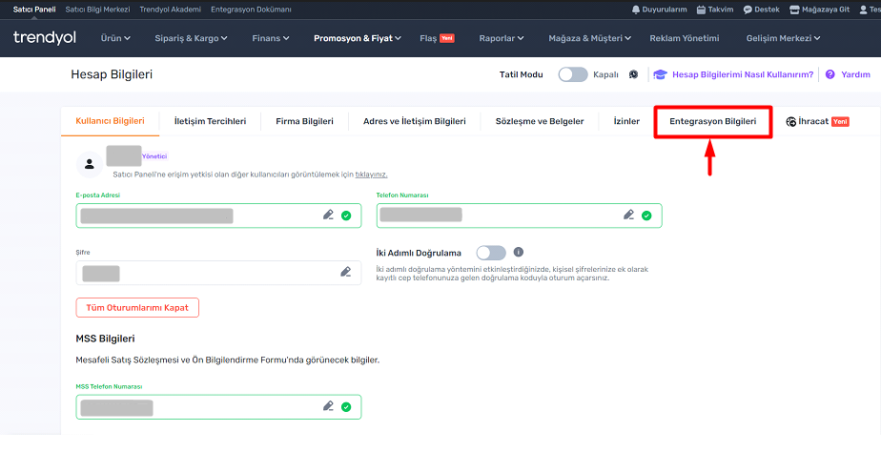Click the İki Adımlı Doğrulama info icon
The image size is (881, 473).
coord(519,252)
